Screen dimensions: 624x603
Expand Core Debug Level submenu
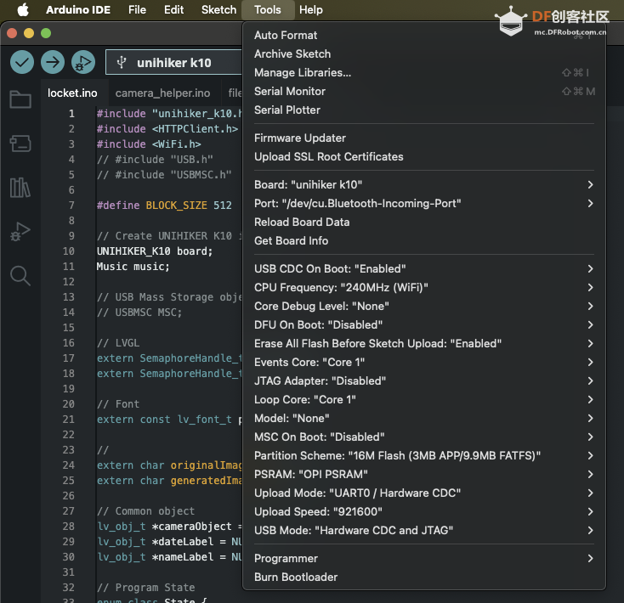pos(424,306)
